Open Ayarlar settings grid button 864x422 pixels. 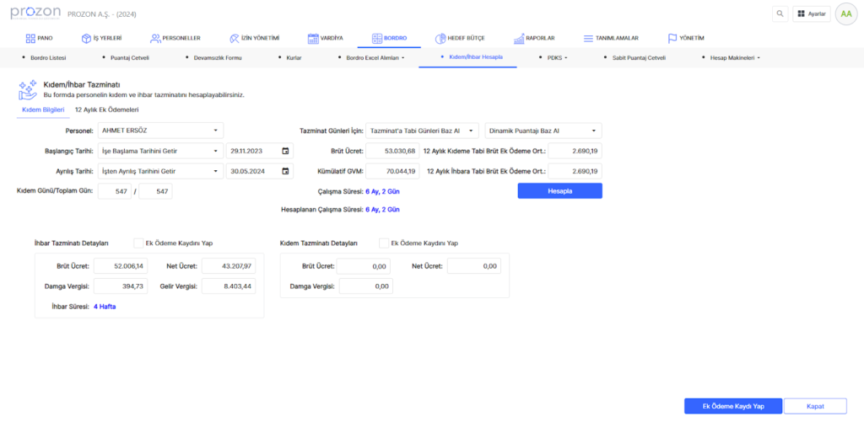[x=811, y=14]
